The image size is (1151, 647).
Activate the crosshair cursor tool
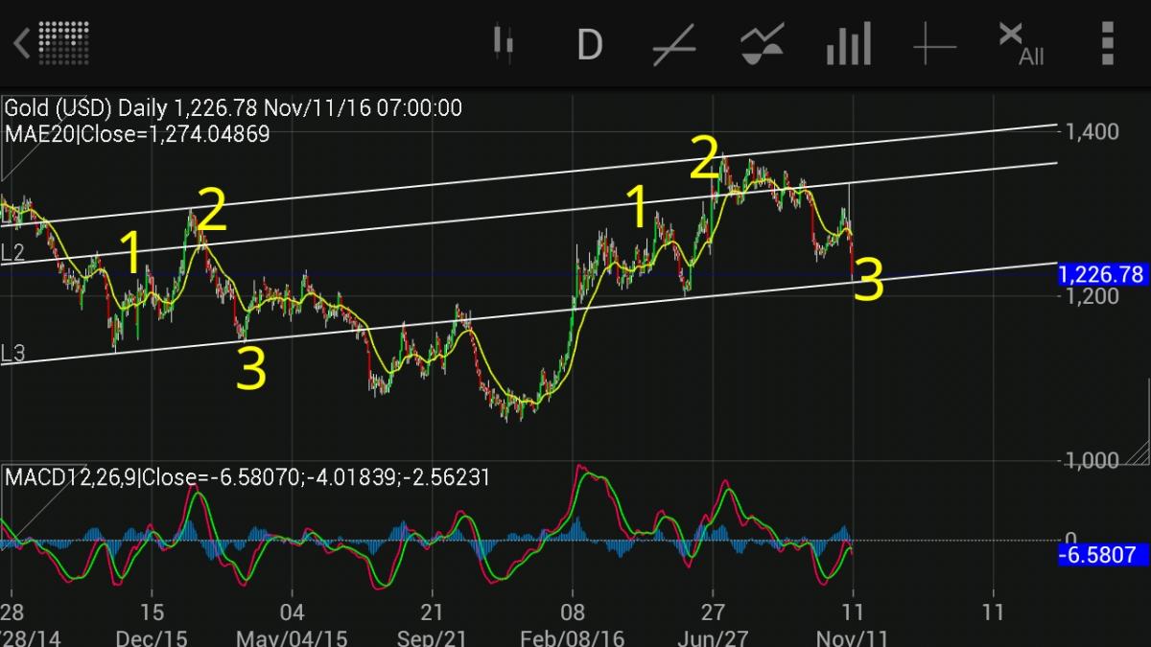click(934, 44)
